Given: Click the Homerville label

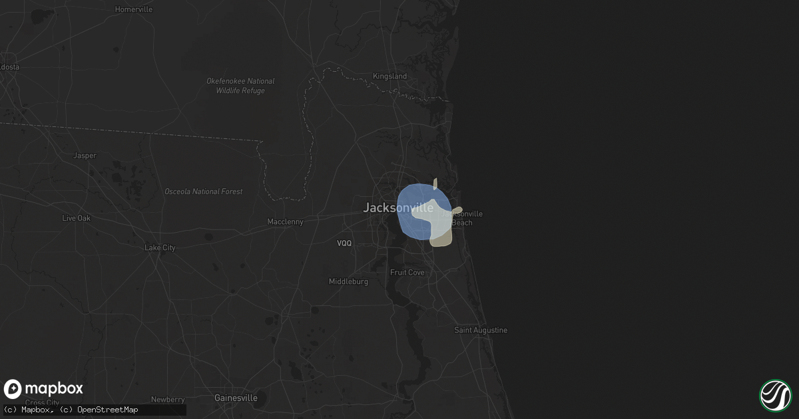Looking at the screenshot, I should coord(134,10).
